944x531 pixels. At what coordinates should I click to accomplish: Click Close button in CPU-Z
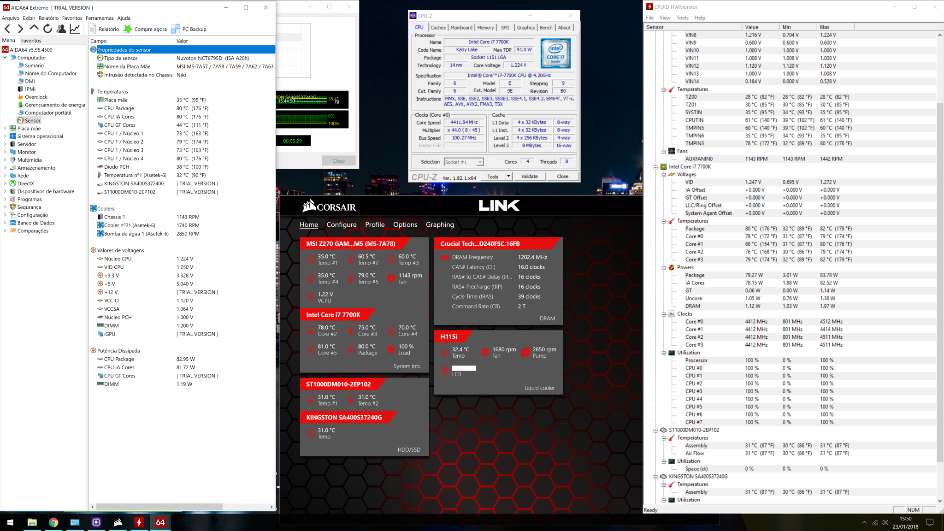point(562,177)
